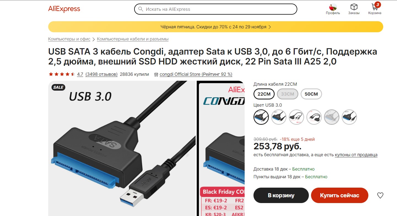This screenshot has height=216, width=397.
Task: Open the Computers and office breadcrumb
Action: tap(69, 39)
